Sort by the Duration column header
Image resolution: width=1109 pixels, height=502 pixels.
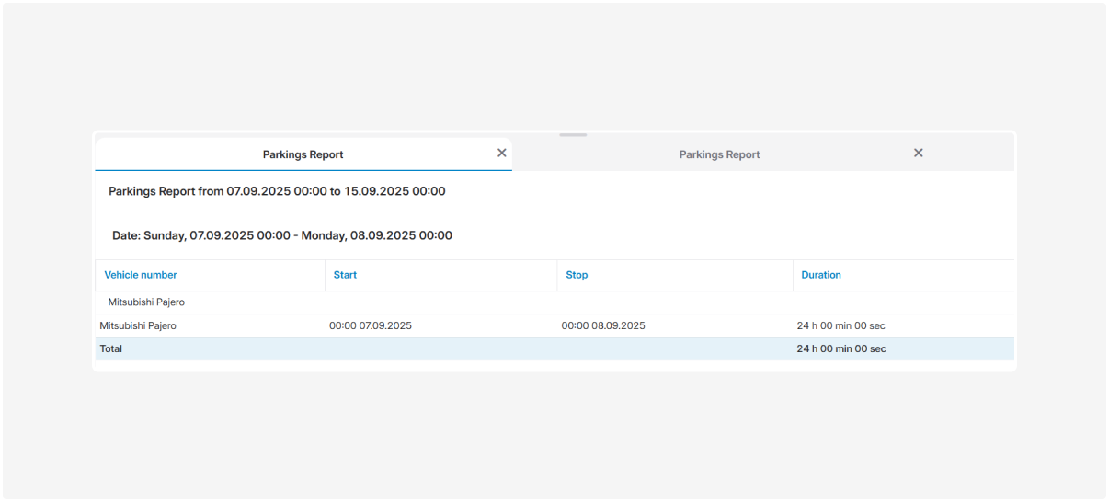[820, 275]
